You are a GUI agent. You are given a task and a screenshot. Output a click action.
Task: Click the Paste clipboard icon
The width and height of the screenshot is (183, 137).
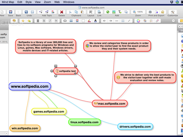[82, 12]
